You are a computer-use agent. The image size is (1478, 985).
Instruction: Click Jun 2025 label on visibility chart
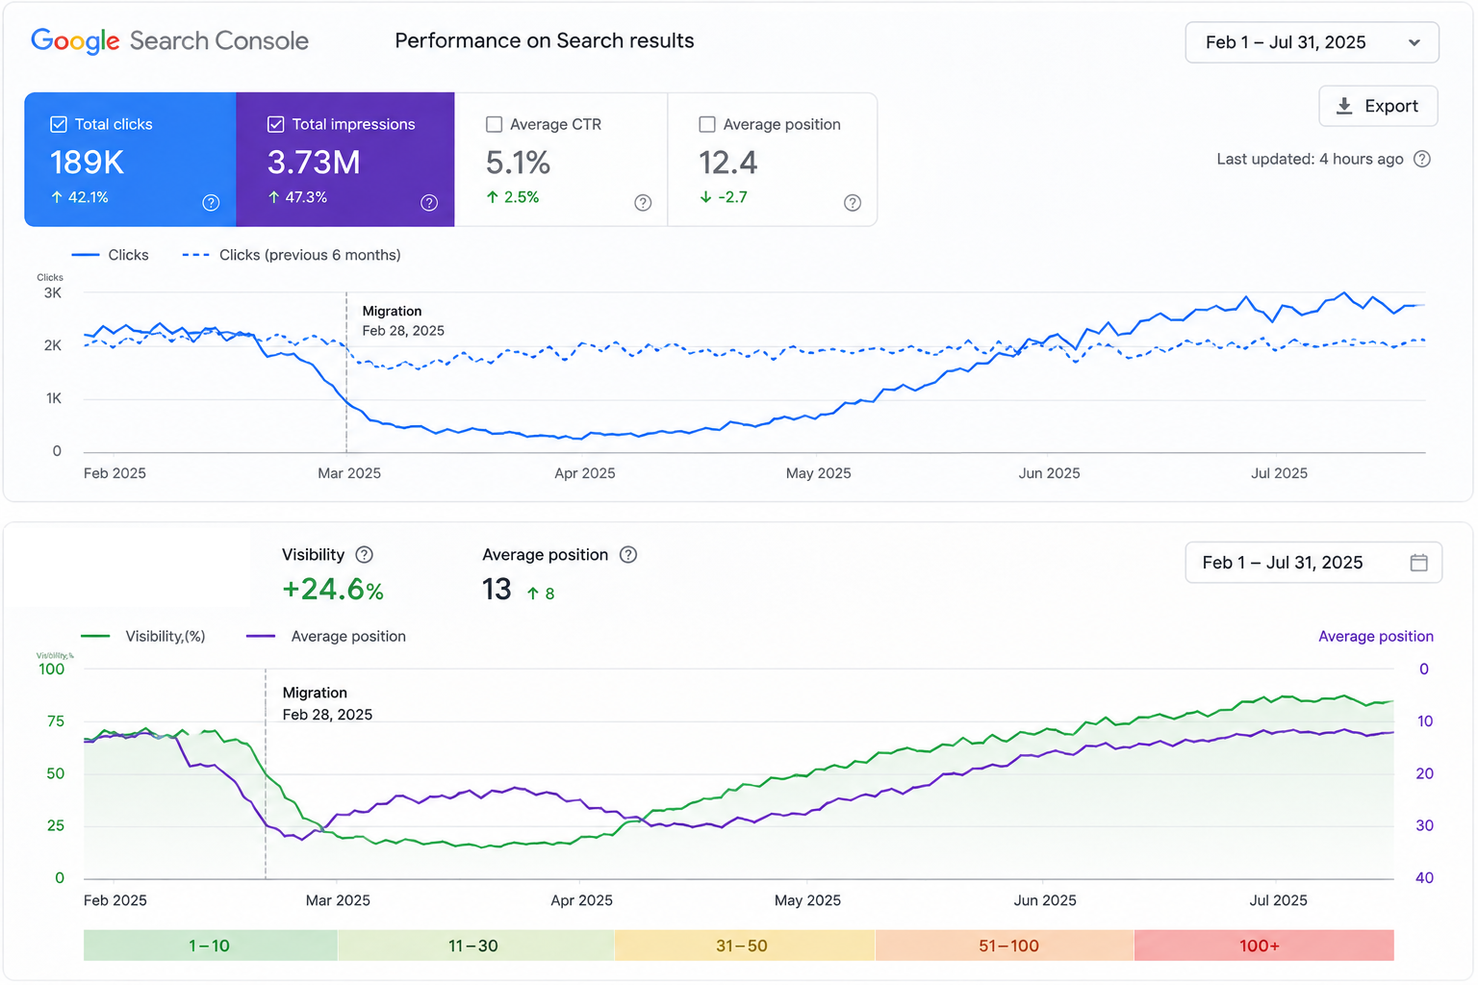point(1045,900)
